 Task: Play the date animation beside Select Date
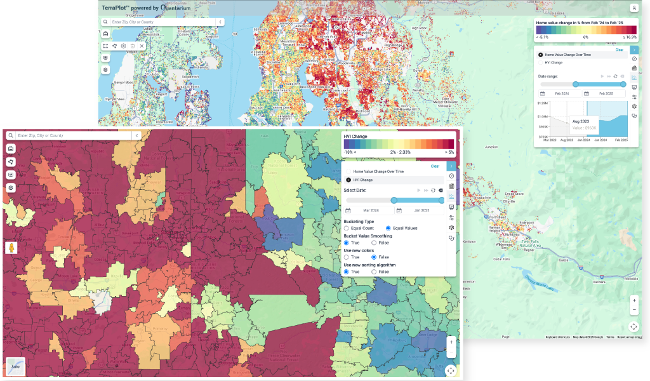(419, 190)
